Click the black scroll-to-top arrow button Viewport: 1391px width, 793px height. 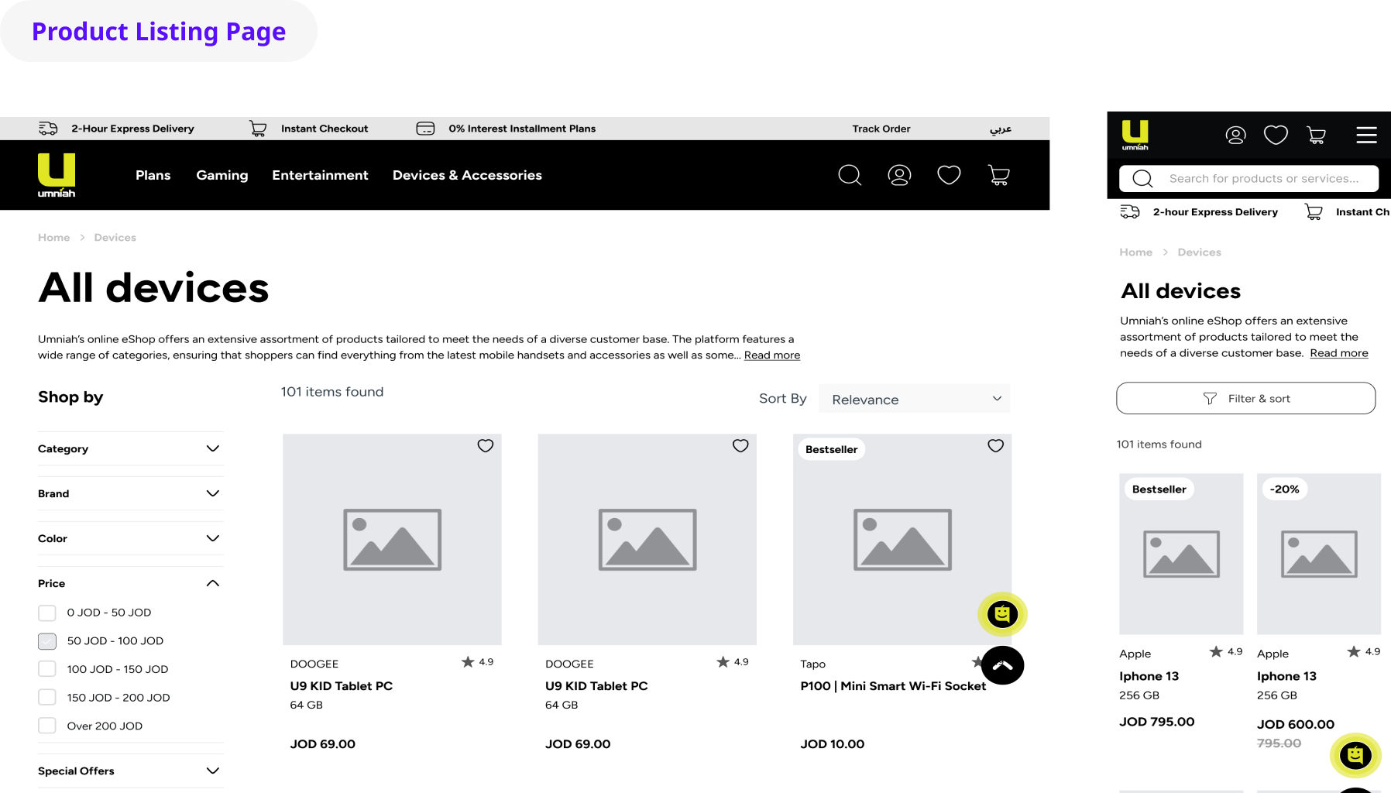[1003, 665]
